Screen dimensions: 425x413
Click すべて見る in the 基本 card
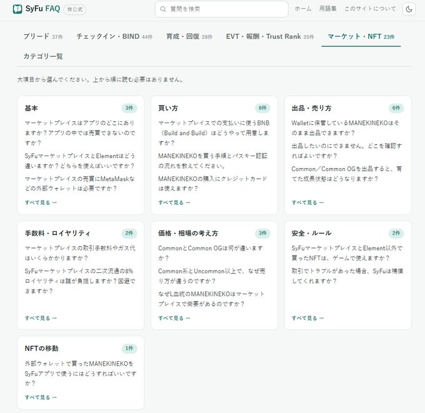pyautogui.click(x=41, y=202)
